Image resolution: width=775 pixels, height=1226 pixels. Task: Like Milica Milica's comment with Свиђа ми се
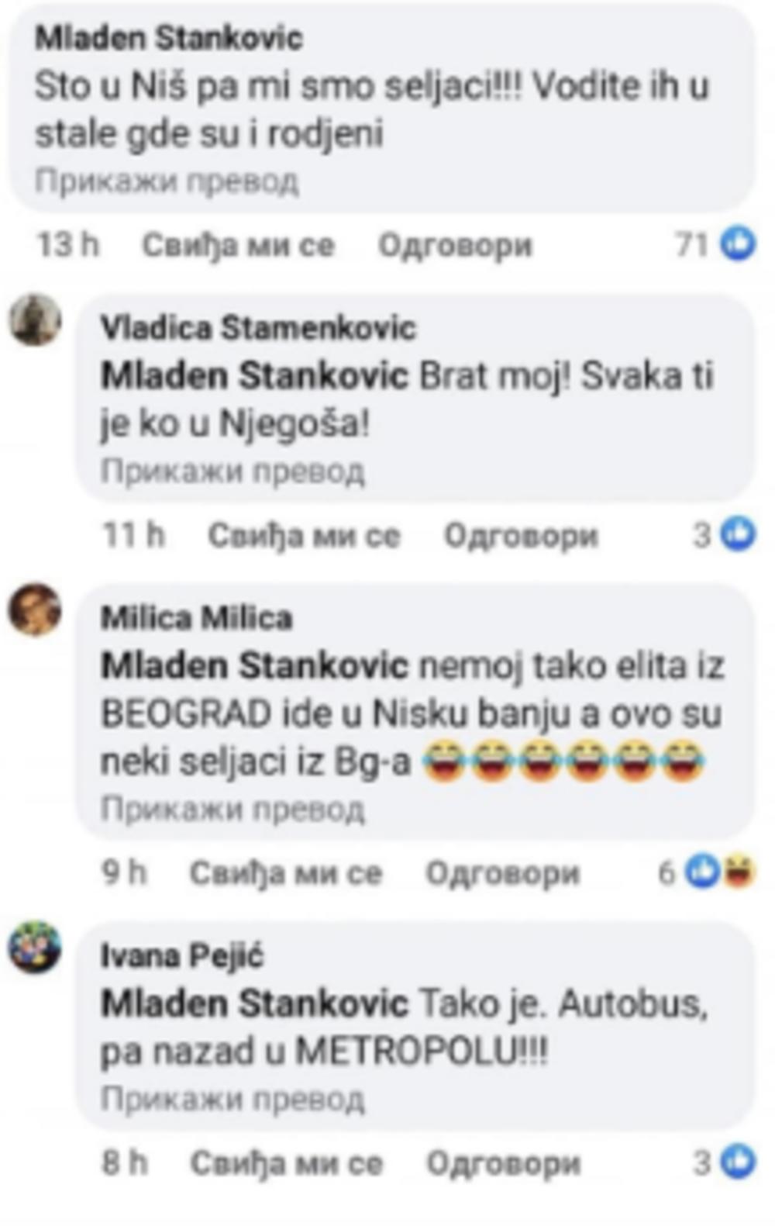coord(286,873)
